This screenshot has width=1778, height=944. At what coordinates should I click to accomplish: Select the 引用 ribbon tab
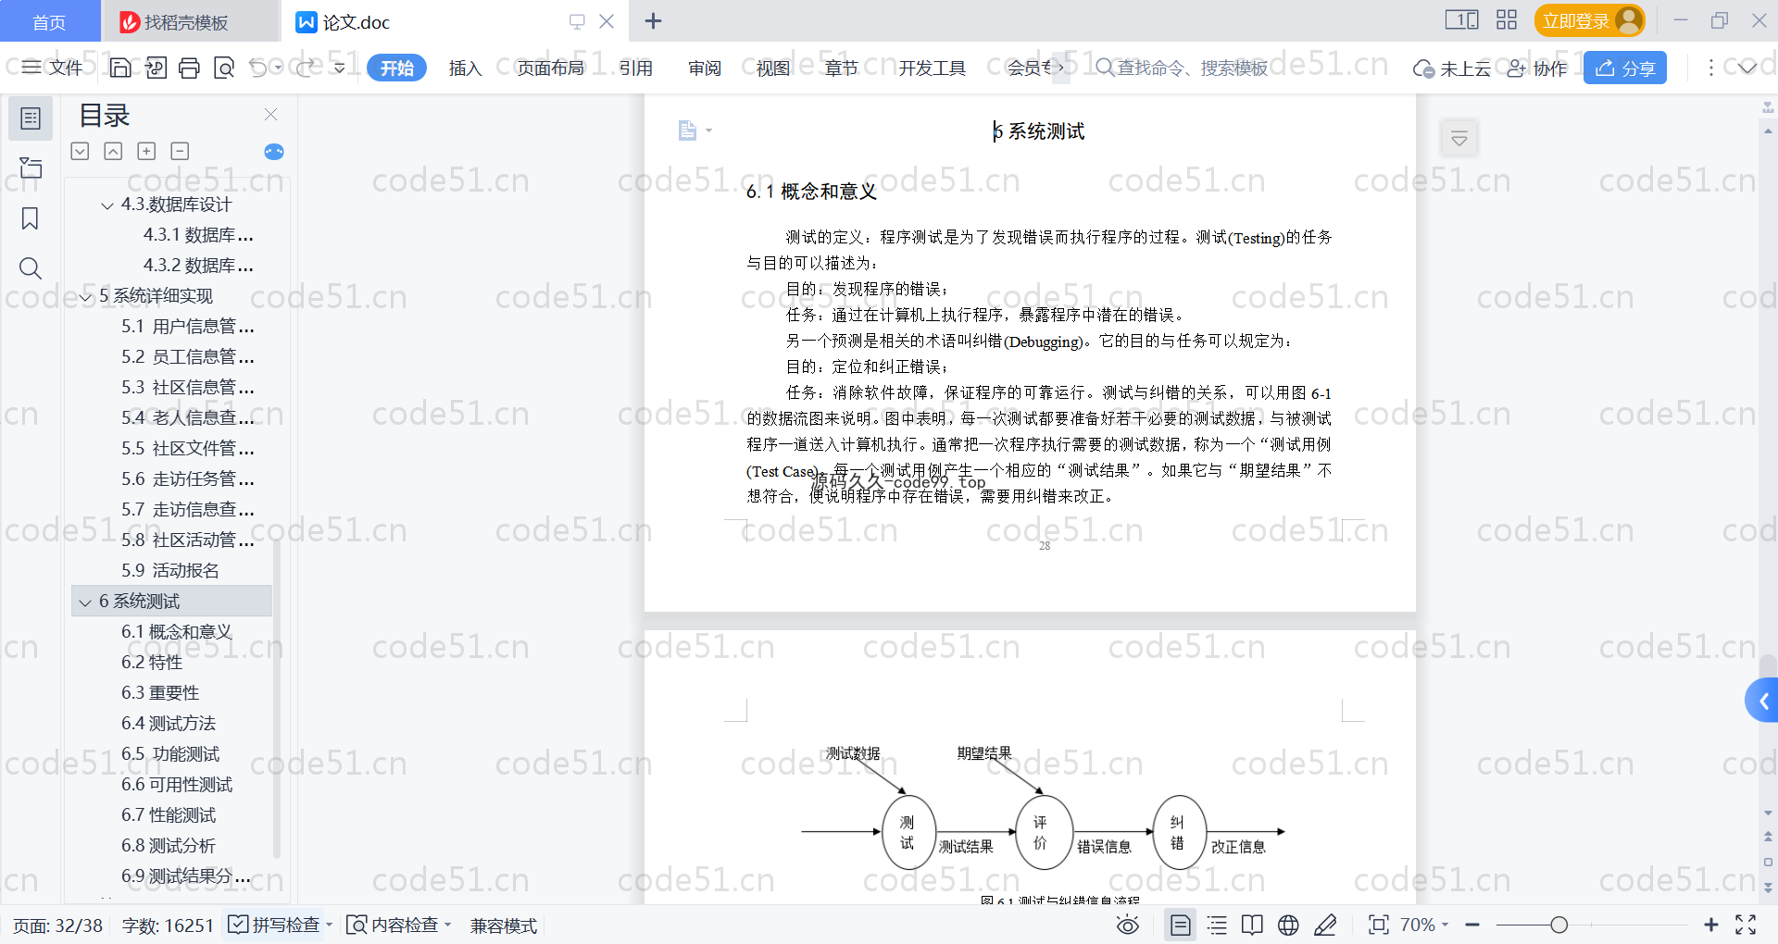[635, 68]
